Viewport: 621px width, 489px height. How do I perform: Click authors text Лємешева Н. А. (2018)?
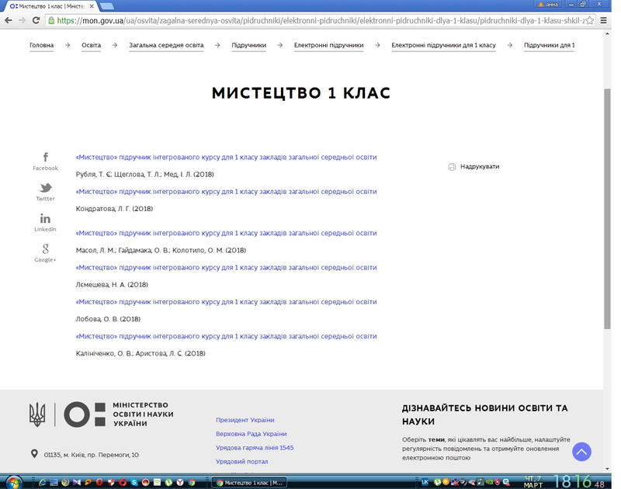pos(112,285)
